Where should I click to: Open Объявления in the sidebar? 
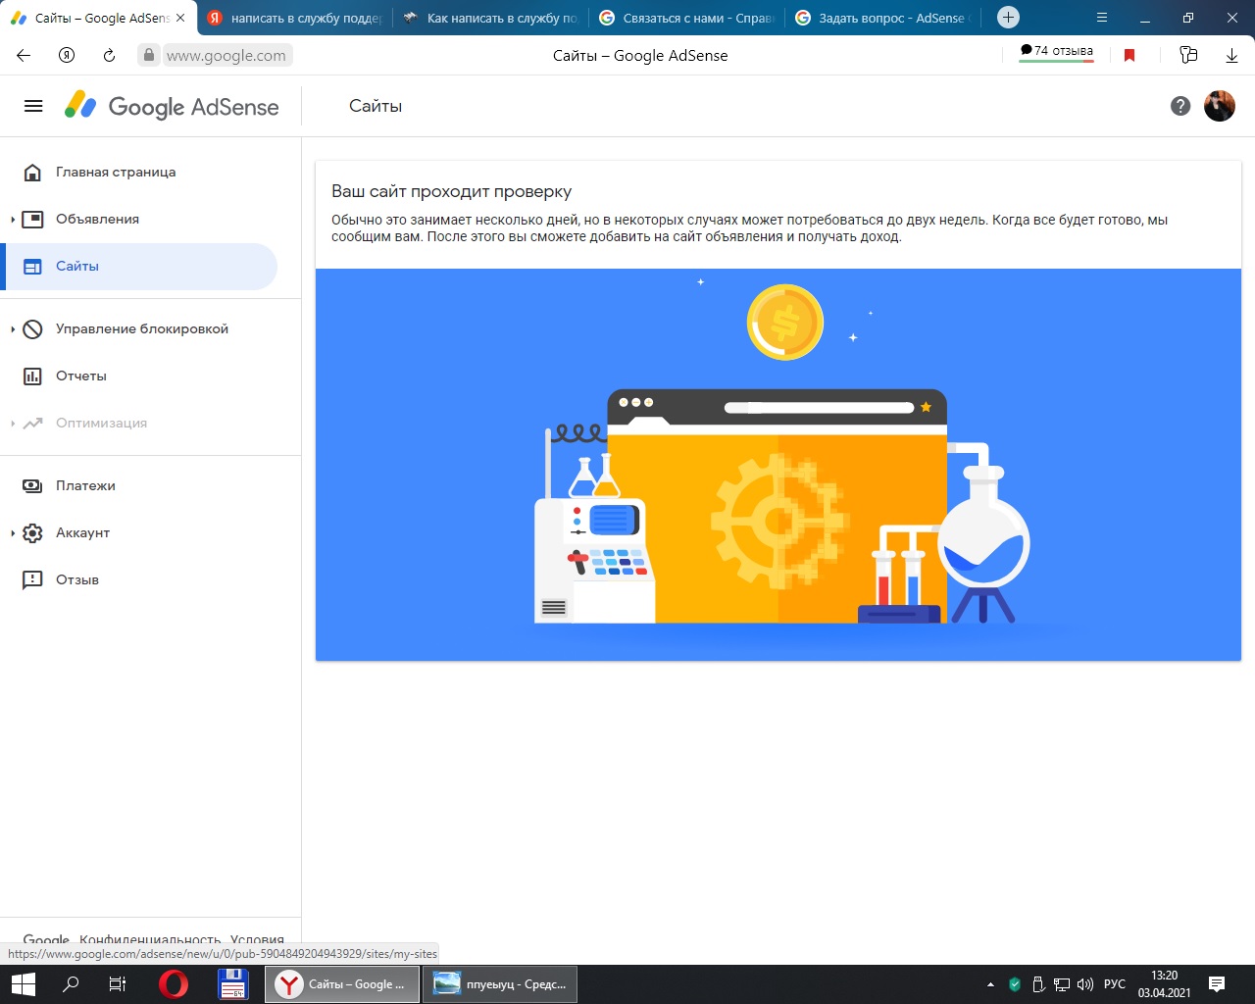click(x=97, y=219)
